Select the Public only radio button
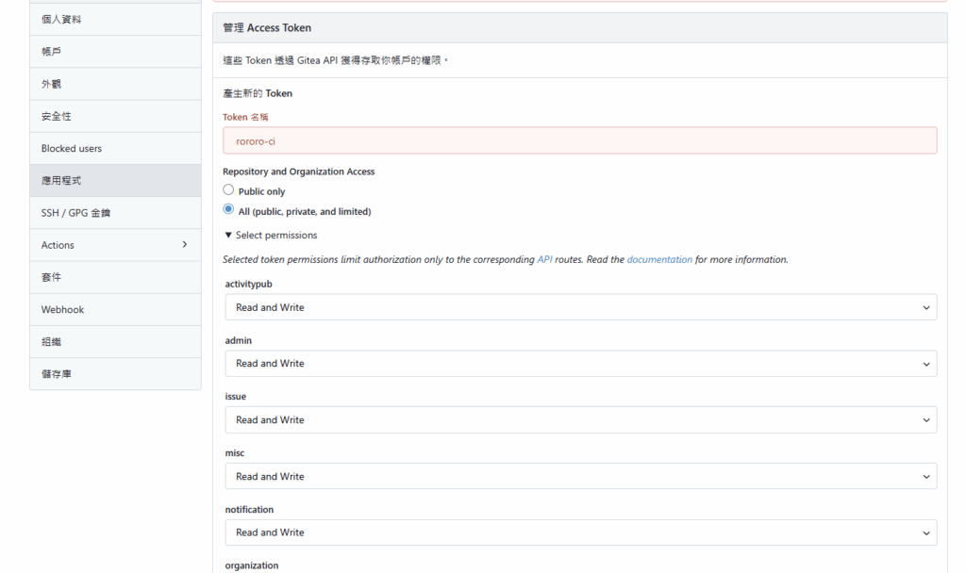This screenshot has height=573, width=966. (228, 190)
